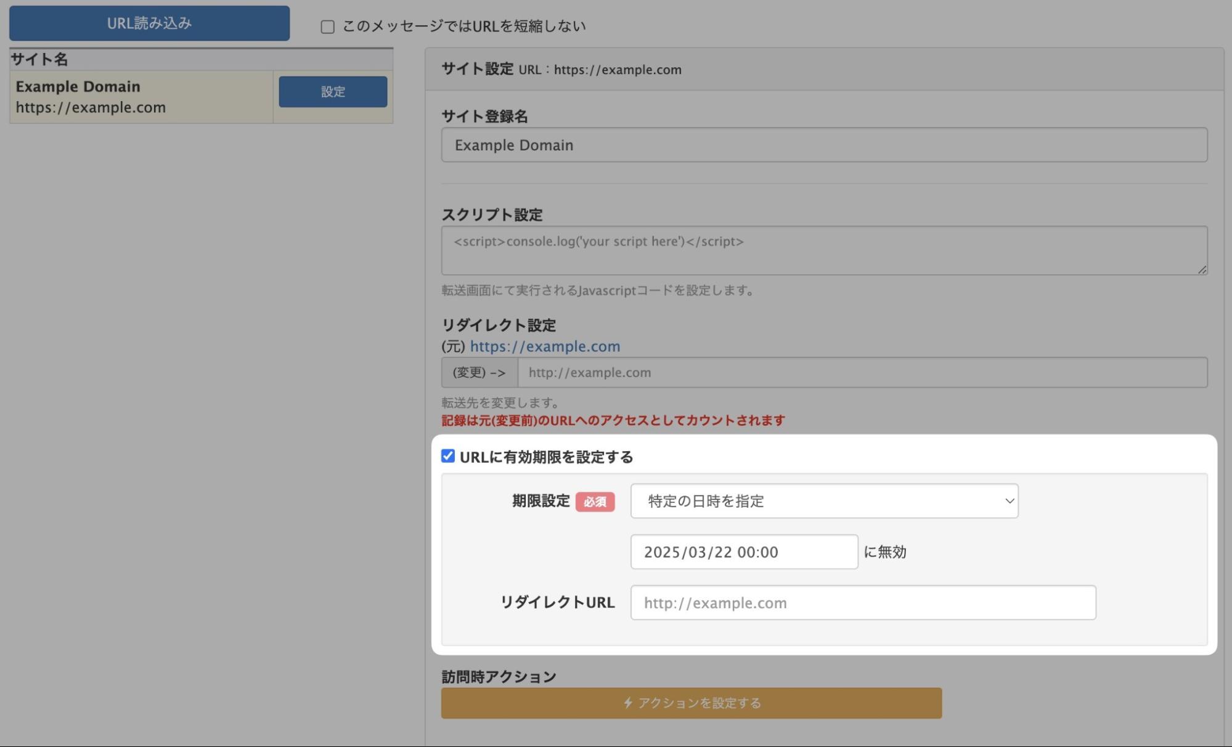Click inside the スクリプト設定 script textarea
1232x747 pixels.
point(824,250)
